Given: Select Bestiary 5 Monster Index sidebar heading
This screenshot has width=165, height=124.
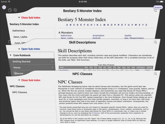Looking at the screenshot, I should pos(24,24).
